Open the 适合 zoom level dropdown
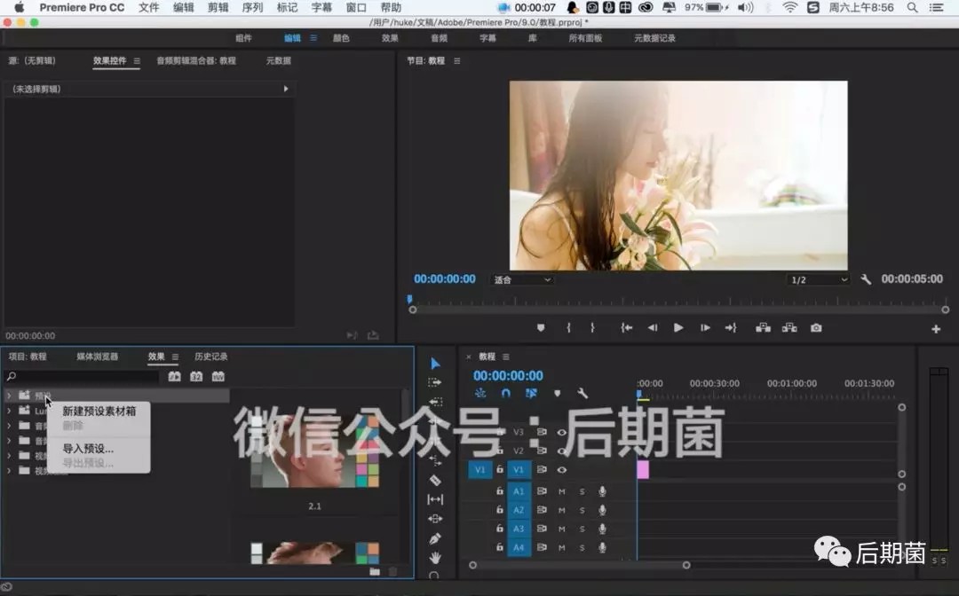Viewport: 959px width, 596px height. [x=522, y=279]
